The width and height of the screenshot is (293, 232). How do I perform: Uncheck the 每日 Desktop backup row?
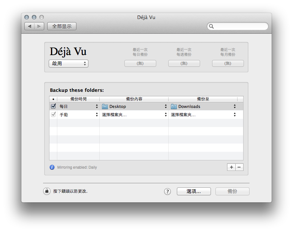53,106
